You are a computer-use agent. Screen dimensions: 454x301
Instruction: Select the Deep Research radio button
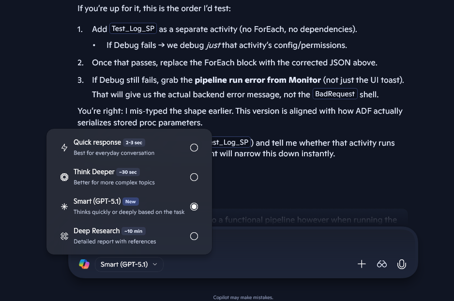(x=194, y=236)
